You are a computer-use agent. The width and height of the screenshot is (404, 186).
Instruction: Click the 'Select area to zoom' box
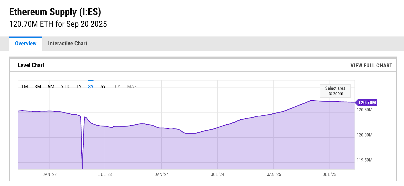[x=335, y=91]
